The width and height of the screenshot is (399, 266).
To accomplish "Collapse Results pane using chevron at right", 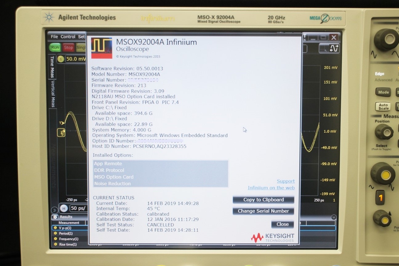I will point(334,217).
